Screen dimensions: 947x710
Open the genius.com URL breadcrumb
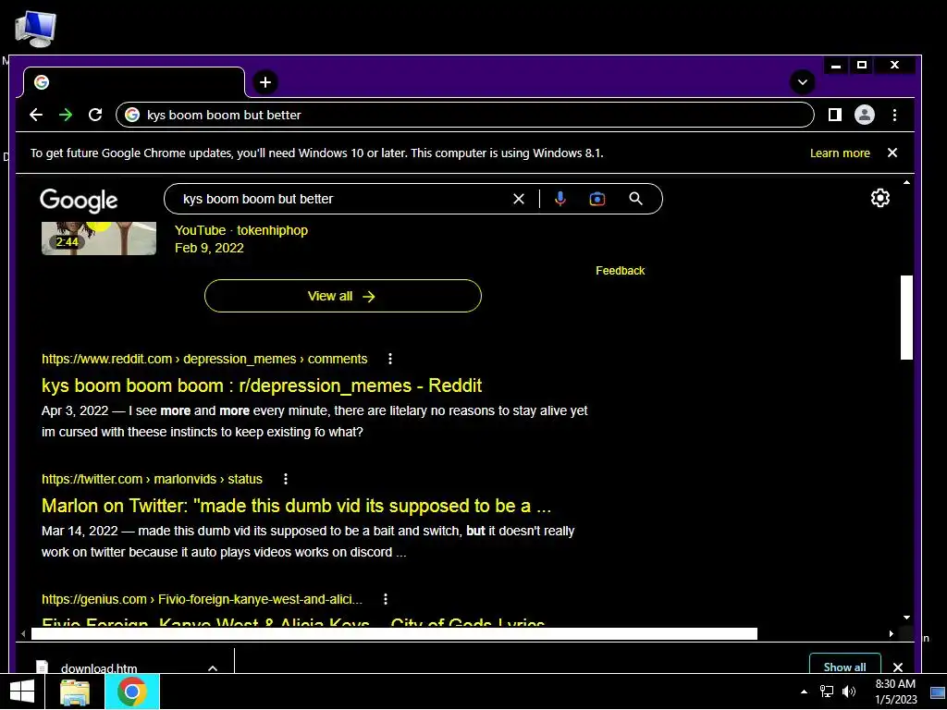pos(202,599)
